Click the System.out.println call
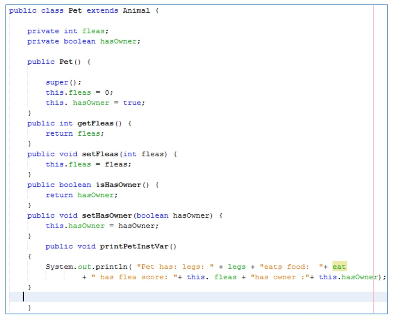 pyautogui.click(x=86, y=267)
